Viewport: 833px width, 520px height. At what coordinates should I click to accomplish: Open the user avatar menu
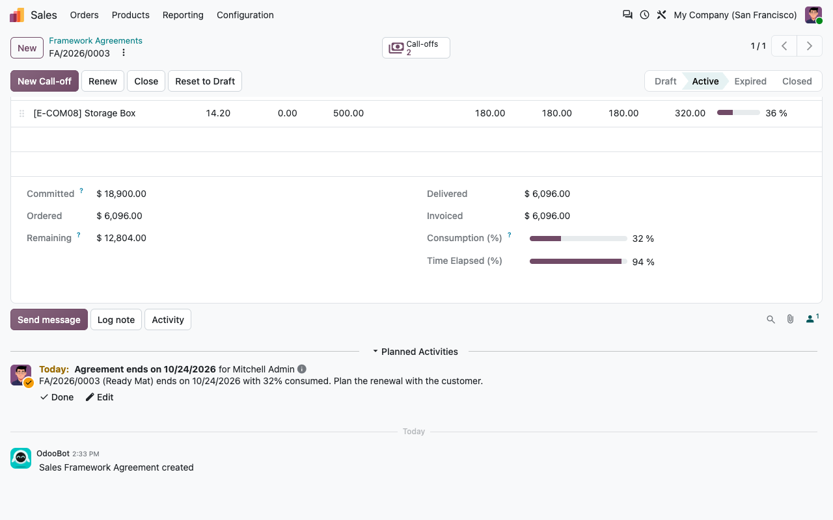[813, 15]
